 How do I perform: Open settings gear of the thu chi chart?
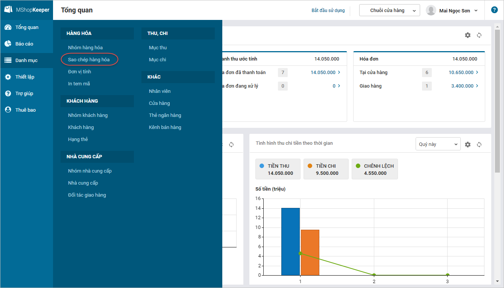click(468, 144)
